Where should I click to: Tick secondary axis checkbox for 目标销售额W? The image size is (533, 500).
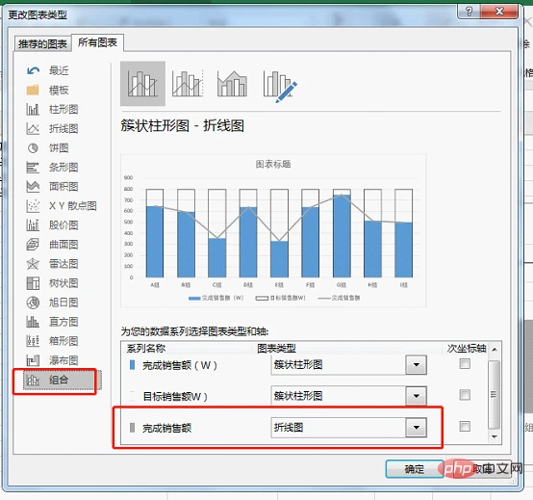coord(465,395)
